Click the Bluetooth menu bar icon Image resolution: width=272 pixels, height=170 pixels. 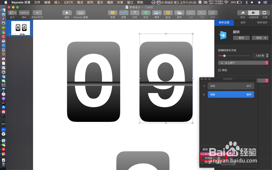coord(246,2)
